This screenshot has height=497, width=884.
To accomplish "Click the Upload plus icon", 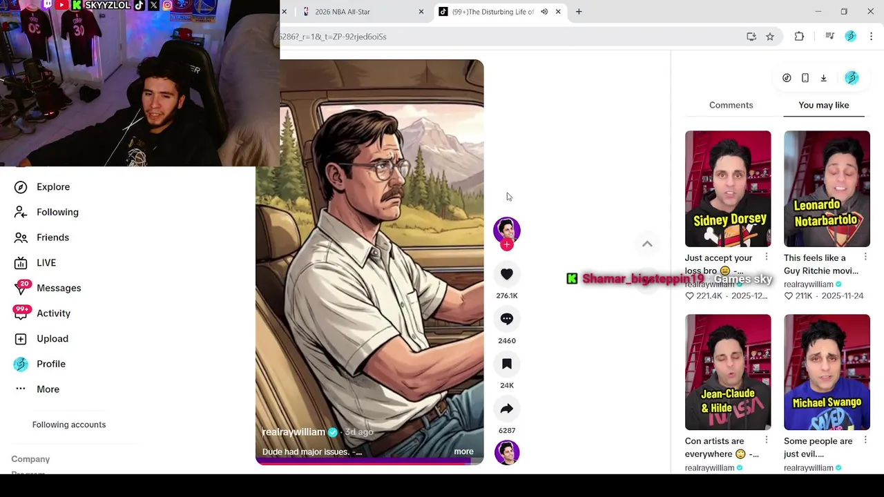I will click(21, 339).
